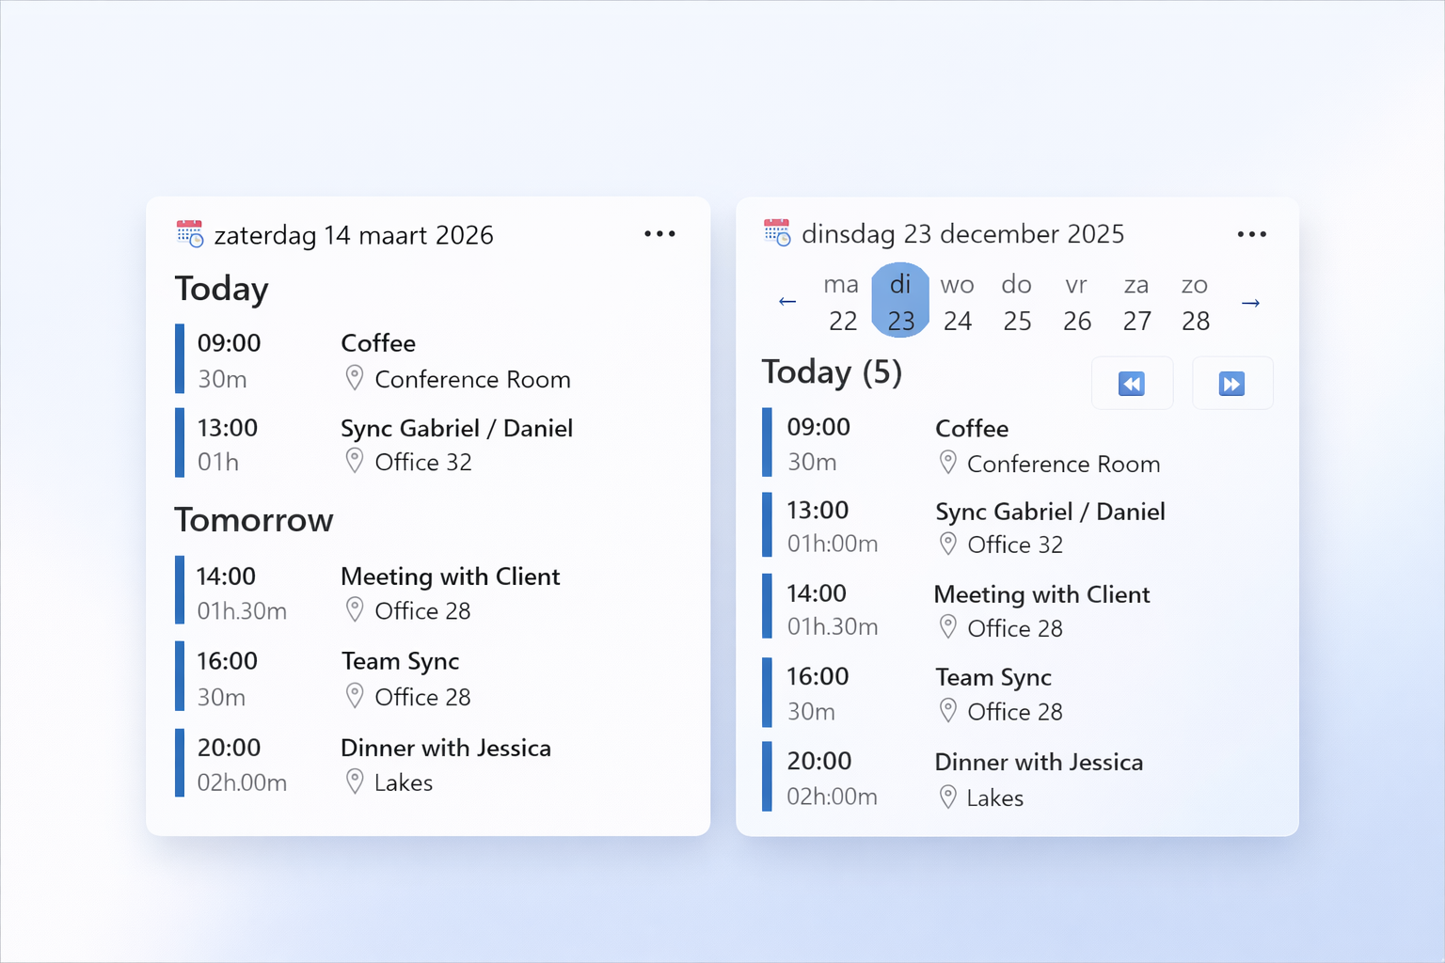Select the Tomorrow section heading

[253, 519]
